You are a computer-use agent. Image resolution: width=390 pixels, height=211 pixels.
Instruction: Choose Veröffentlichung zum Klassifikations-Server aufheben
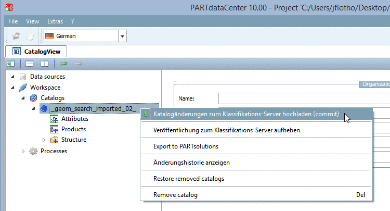coord(256,130)
